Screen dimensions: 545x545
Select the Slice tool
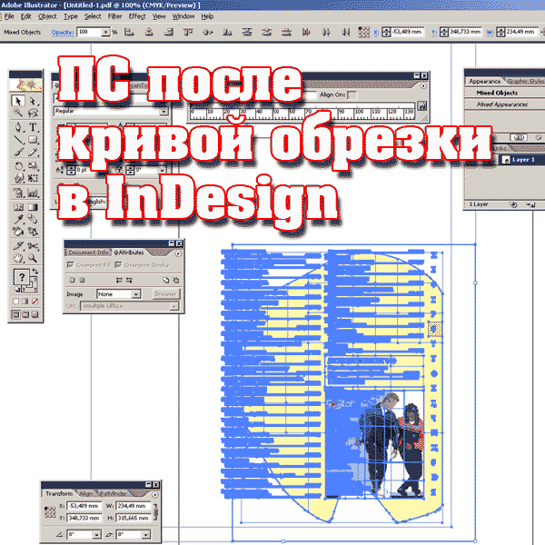pyautogui.click(x=18, y=246)
